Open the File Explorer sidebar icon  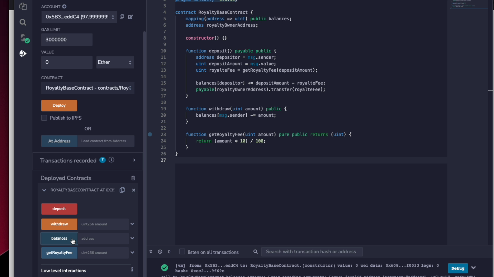[x=23, y=6]
